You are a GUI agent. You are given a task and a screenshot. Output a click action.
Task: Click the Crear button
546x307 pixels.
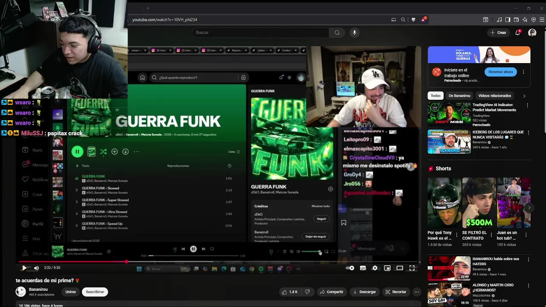(498, 32)
